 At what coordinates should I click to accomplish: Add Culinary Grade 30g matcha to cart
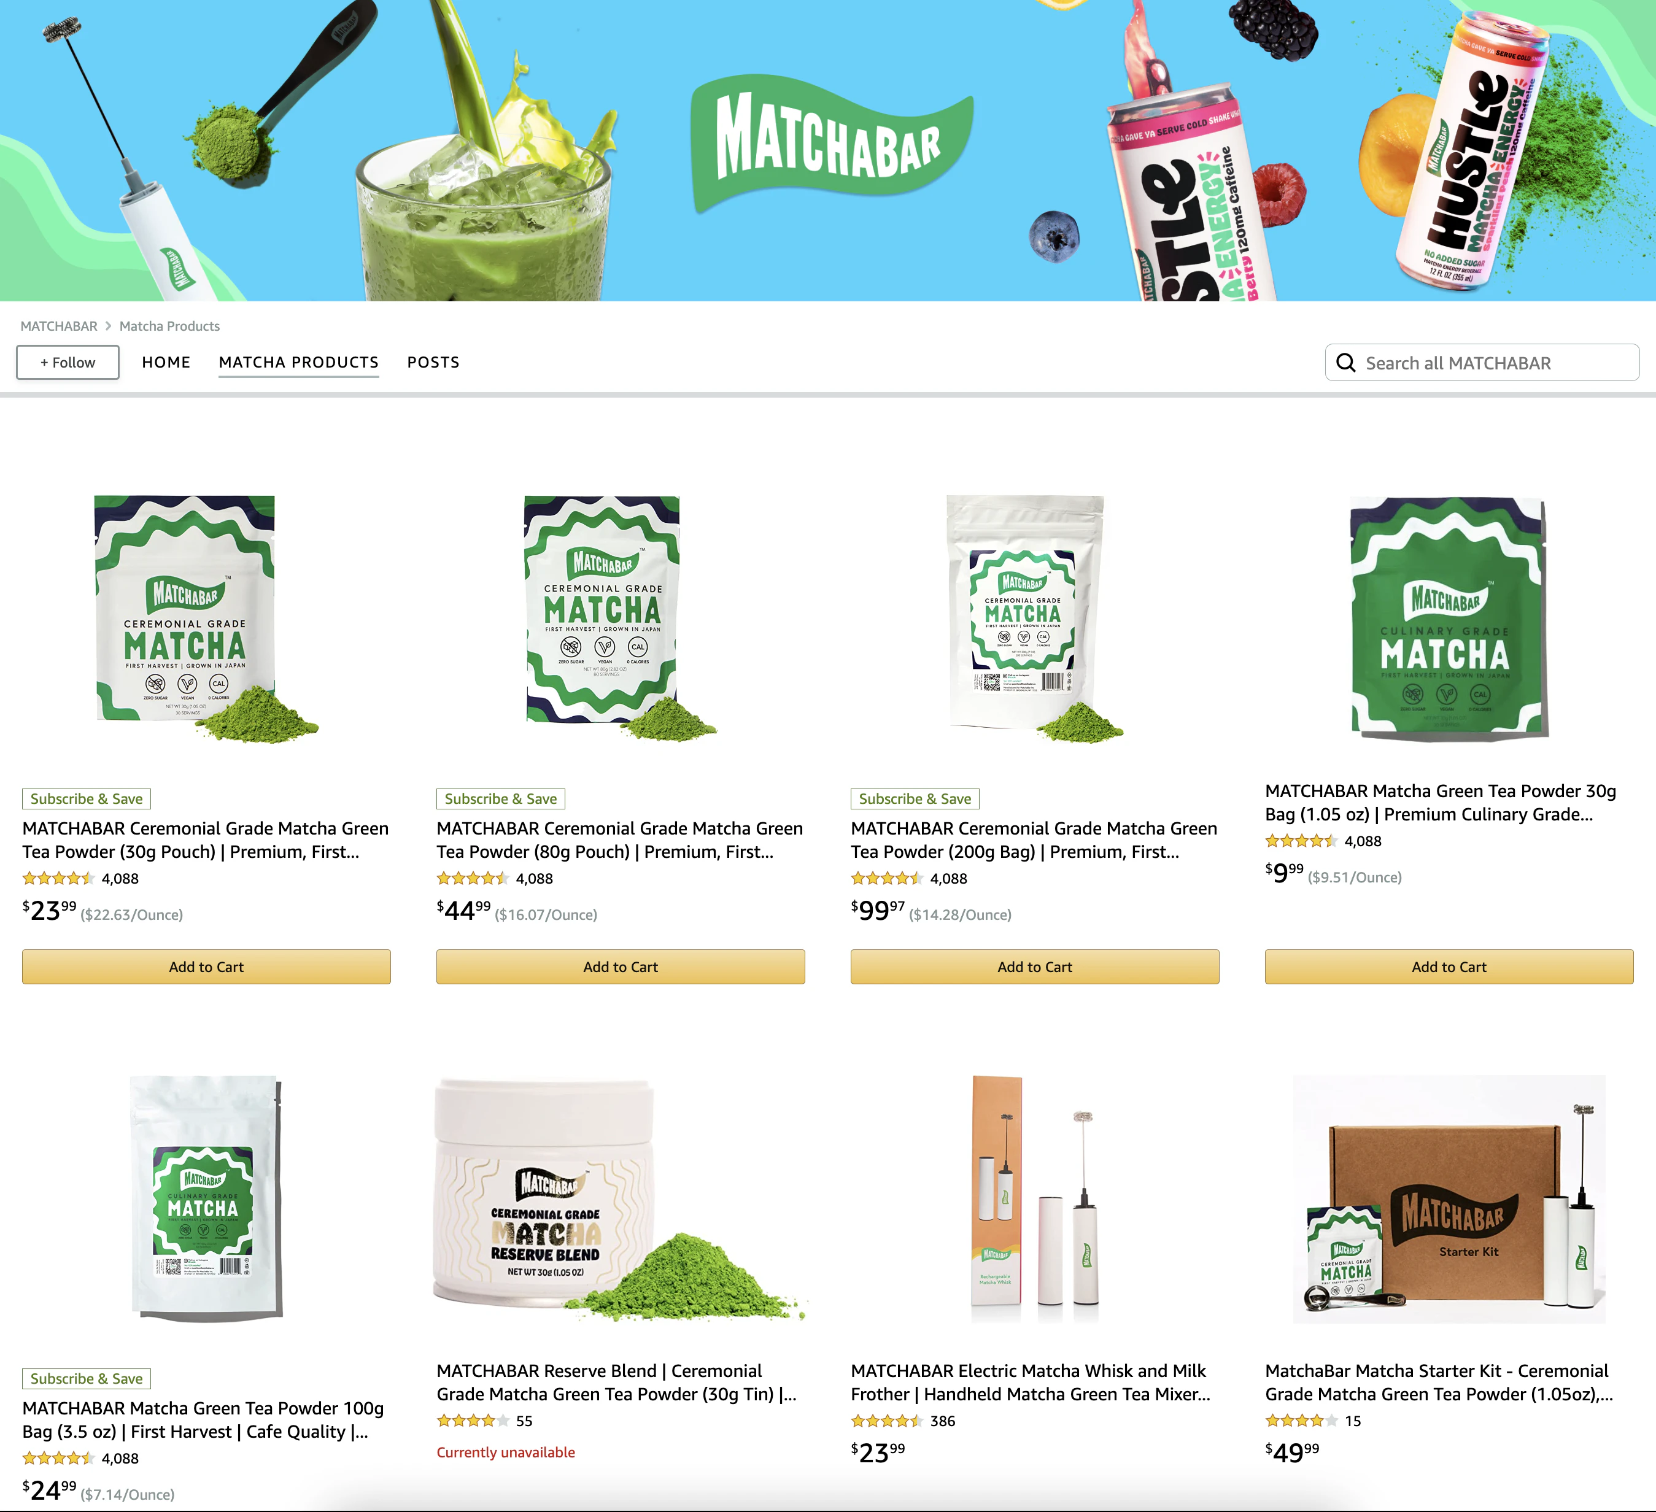(1449, 966)
